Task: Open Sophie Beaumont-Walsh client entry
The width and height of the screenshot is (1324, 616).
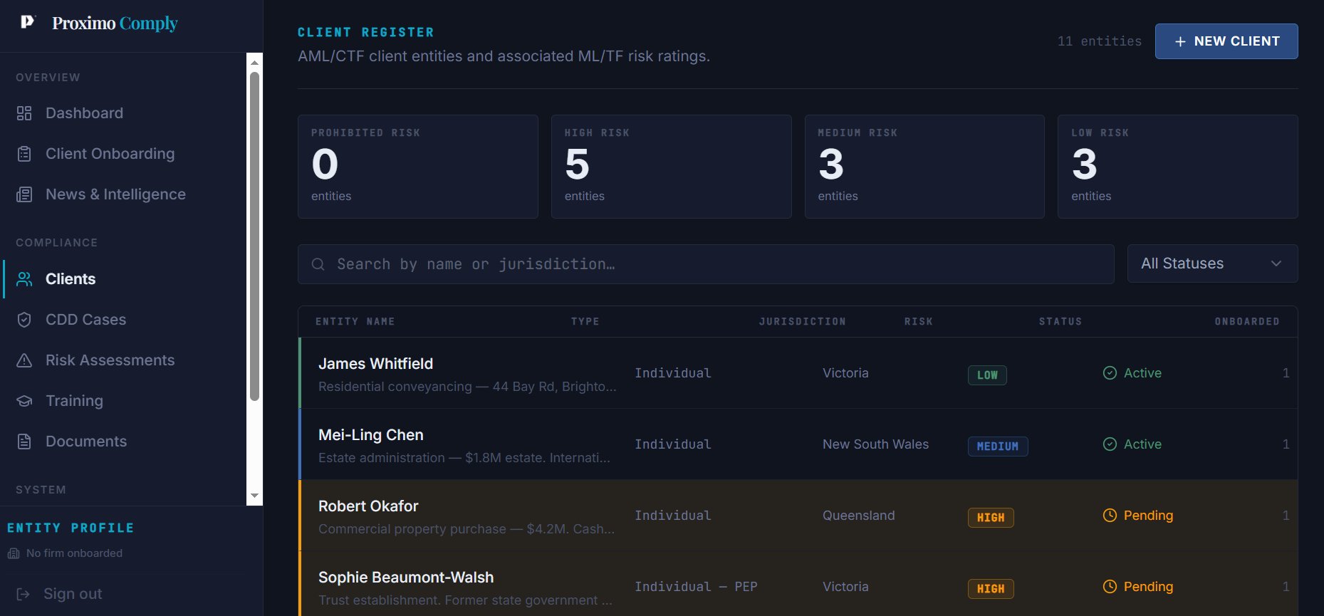Action: (798, 584)
